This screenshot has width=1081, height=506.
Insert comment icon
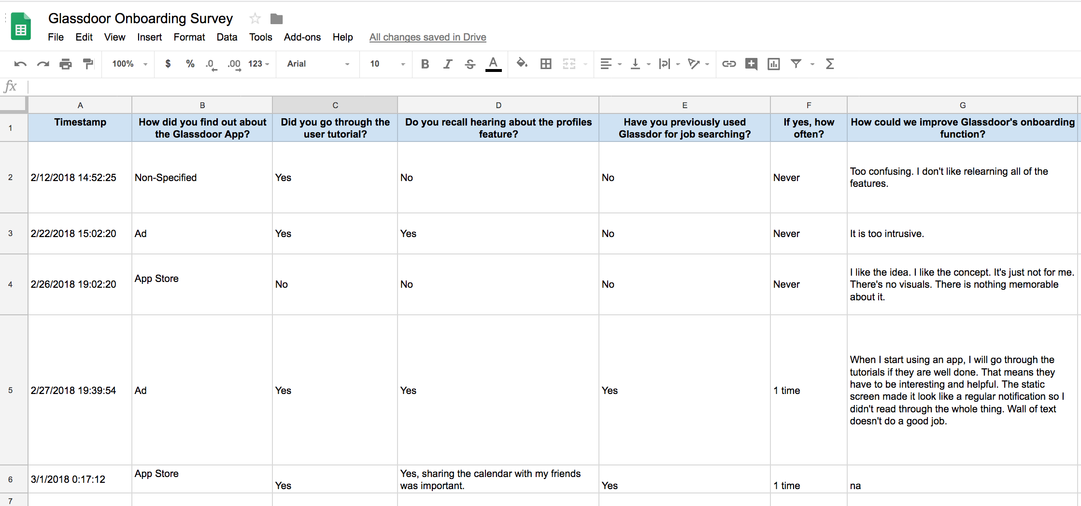point(751,64)
